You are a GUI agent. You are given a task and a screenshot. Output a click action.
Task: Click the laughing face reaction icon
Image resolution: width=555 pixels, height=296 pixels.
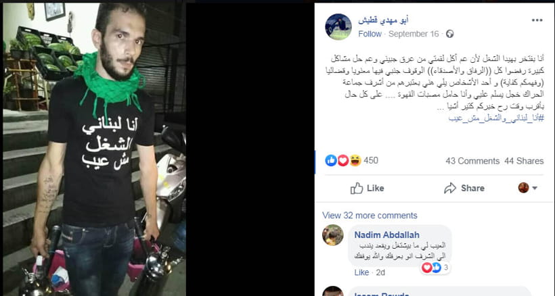[x=355, y=160]
